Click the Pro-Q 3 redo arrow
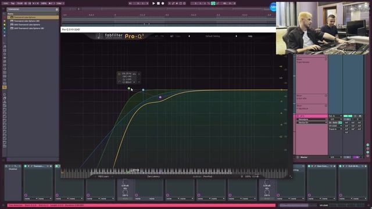372x209 pixels. pyautogui.click(x=162, y=36)
